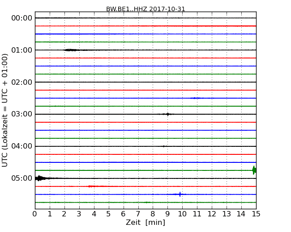Image resolution: width=291 pixels, height=232 pixels.
Task: Click x-axis tick label 4
Action: click(x=94, y=214)
